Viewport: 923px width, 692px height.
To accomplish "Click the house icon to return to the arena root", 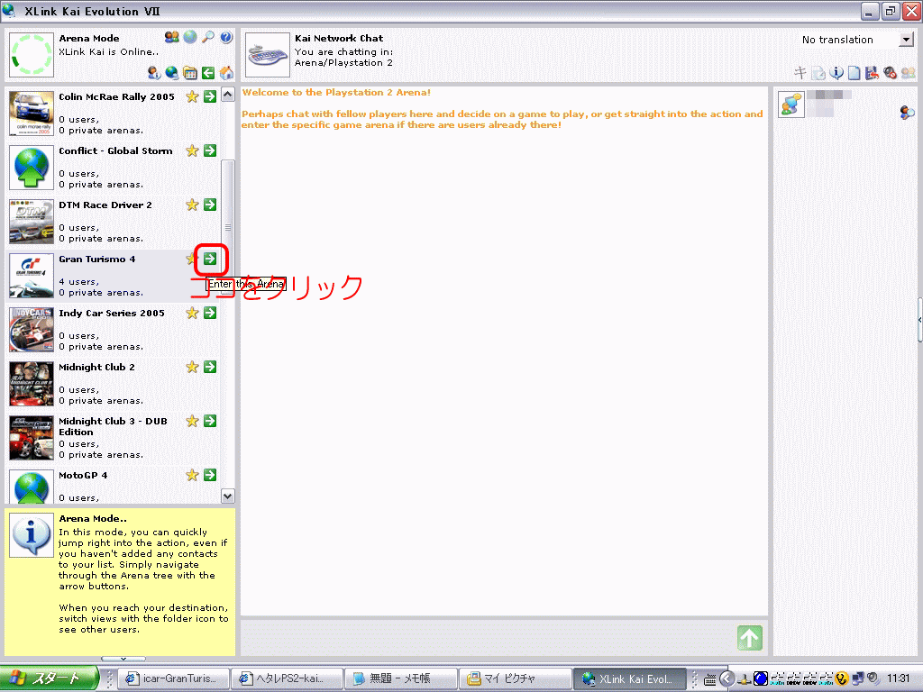I will pos(226,73).
